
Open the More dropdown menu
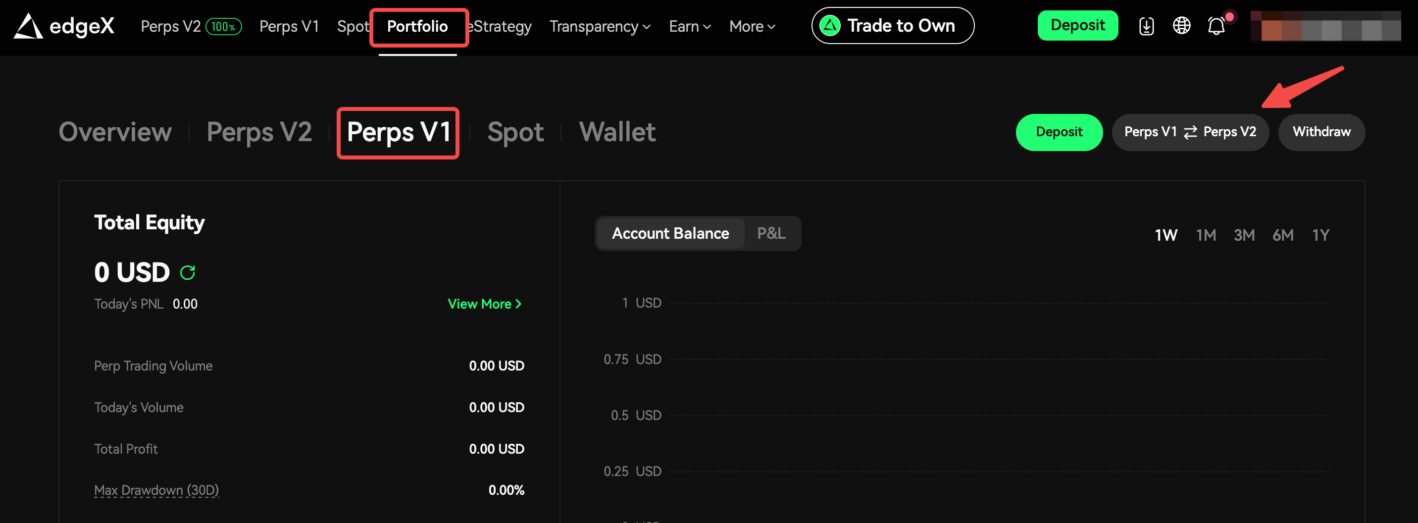point(752,26)
